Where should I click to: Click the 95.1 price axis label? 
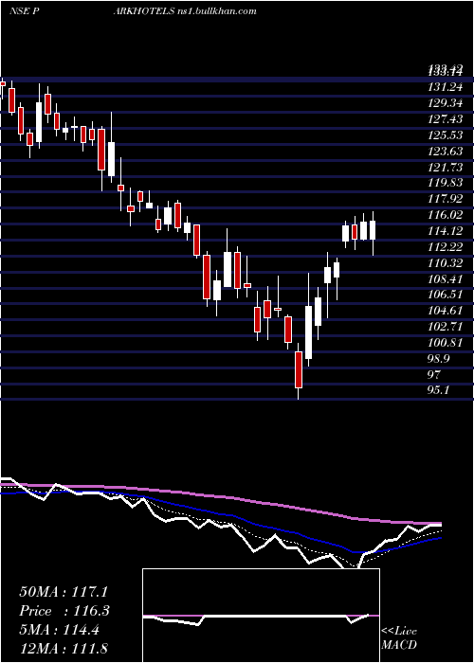click(439, 390)
